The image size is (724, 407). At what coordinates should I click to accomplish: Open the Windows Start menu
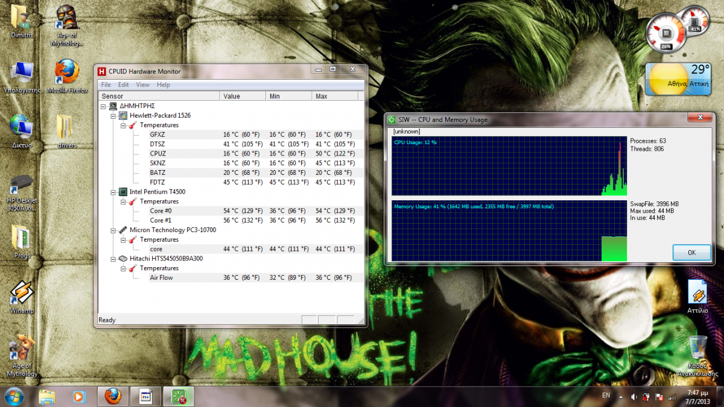(x=14, y=396)
